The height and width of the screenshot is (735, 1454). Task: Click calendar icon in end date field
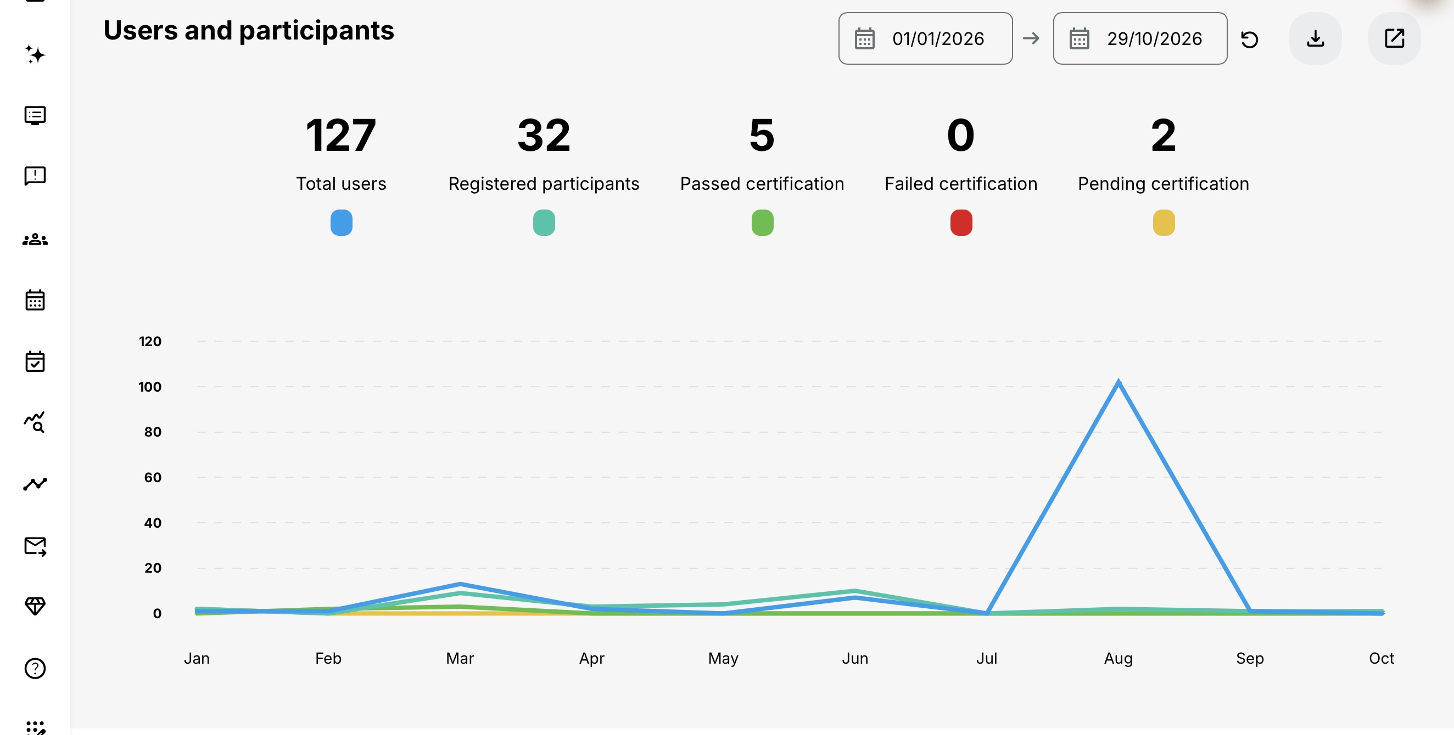click(1079, 38)
